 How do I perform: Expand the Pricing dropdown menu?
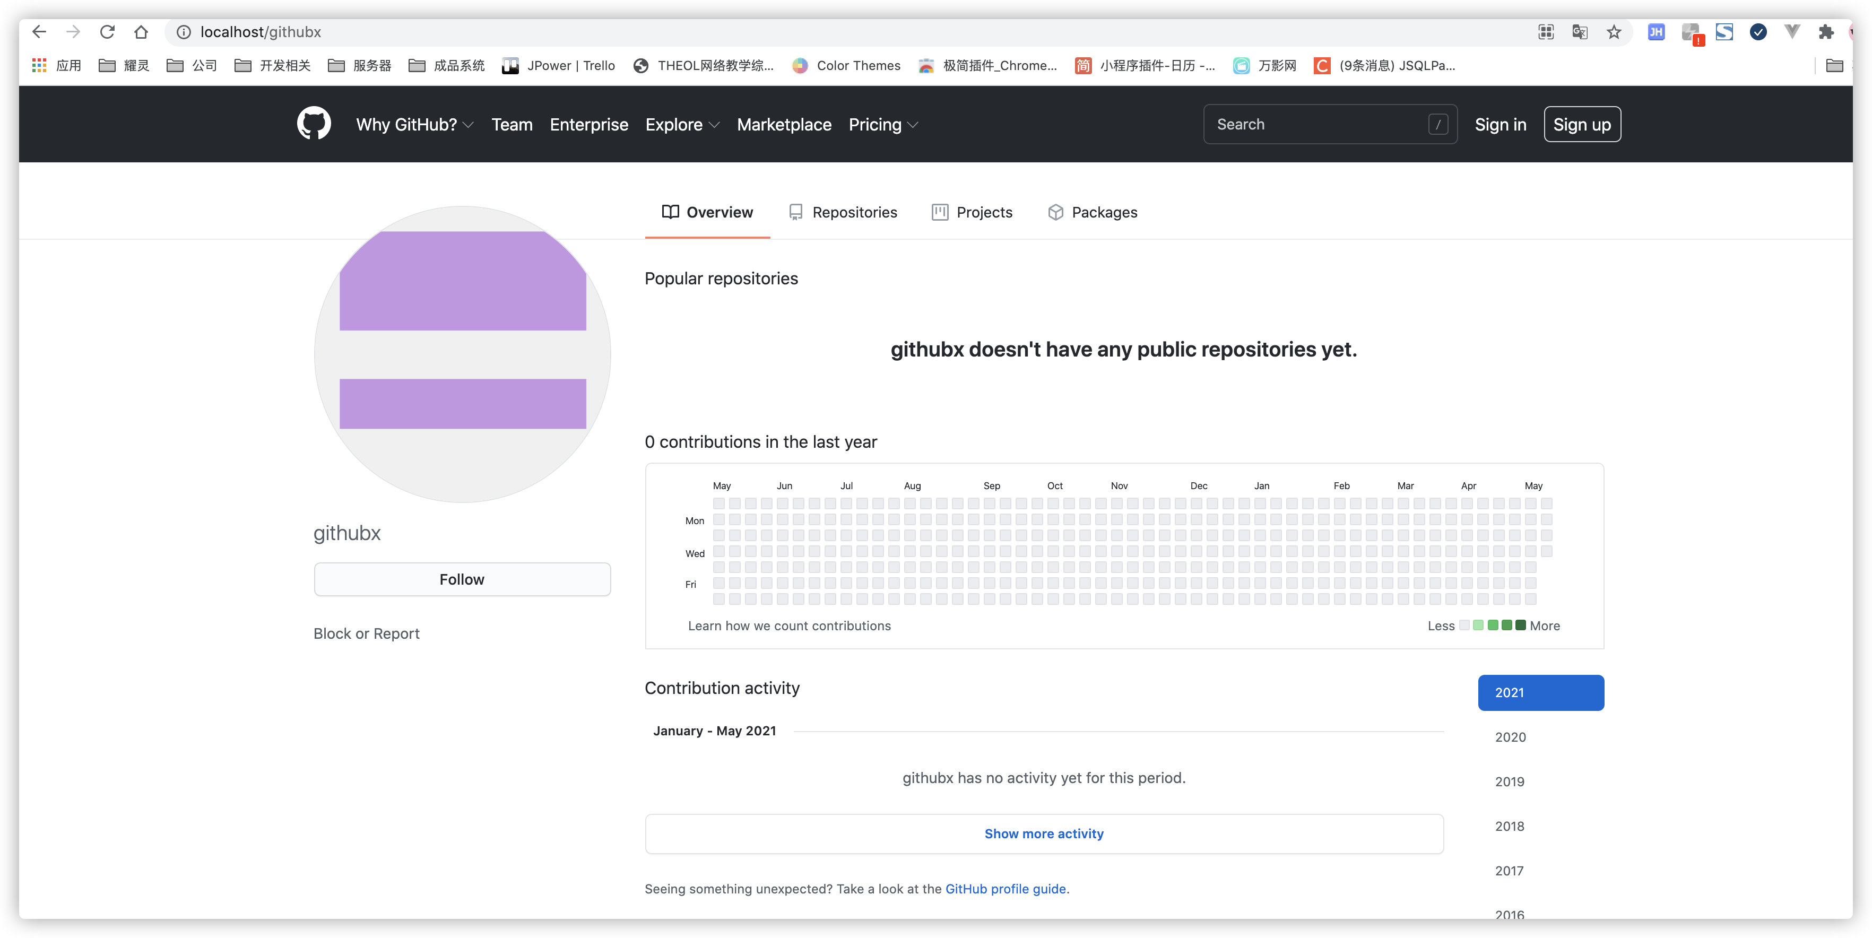click(x=883, y=124)
